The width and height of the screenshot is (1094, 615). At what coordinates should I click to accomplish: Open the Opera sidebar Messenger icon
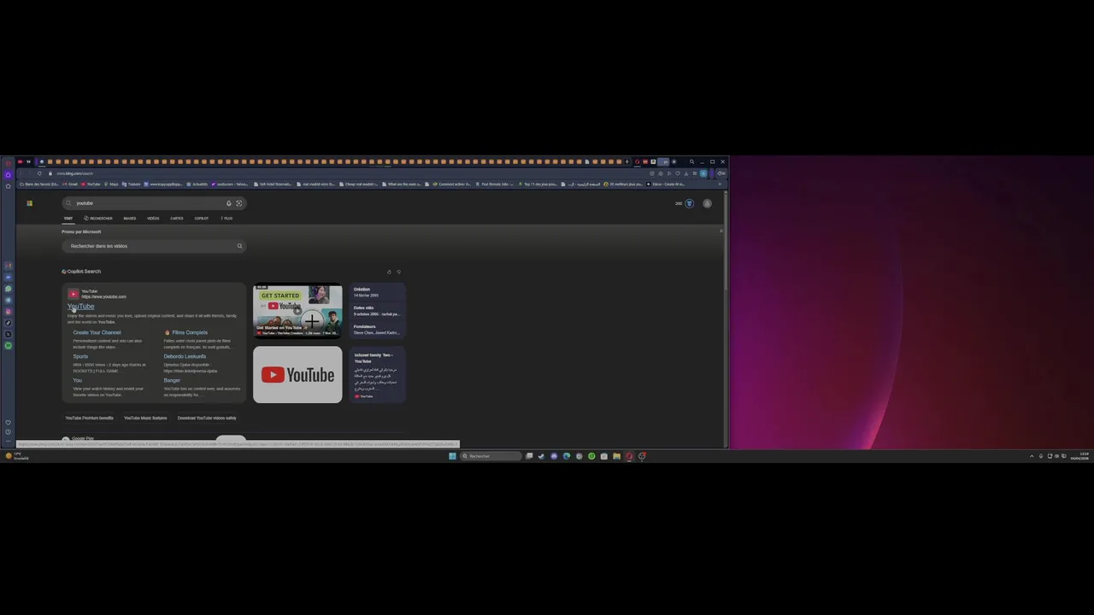point(9,278)
